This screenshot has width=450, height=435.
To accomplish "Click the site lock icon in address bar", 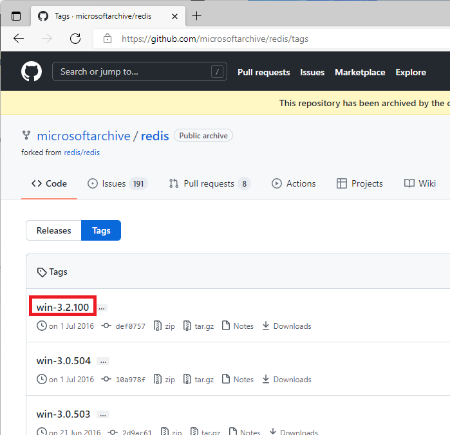I will [108, 39].
